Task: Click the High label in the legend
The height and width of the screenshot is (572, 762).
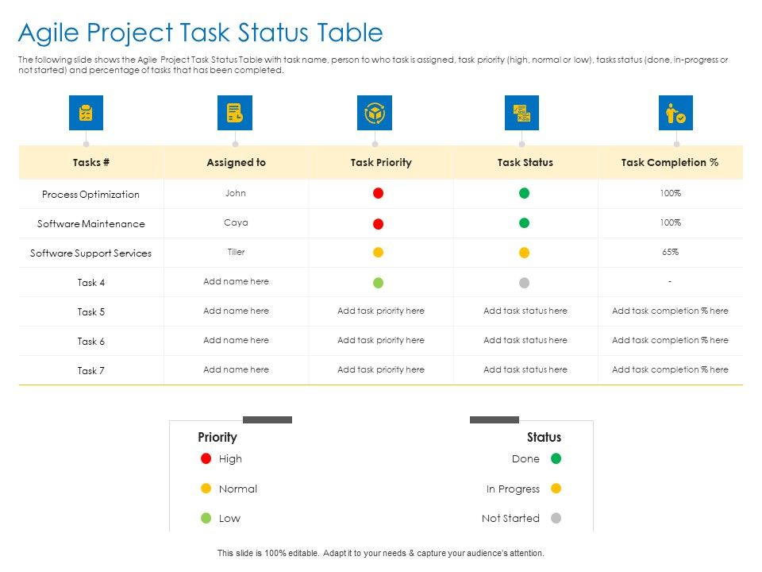Action: pos(230,459)
